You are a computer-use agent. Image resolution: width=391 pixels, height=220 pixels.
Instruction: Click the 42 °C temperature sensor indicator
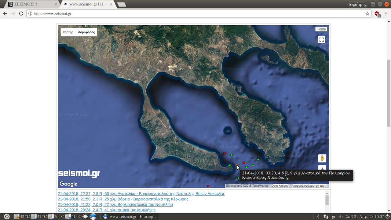[x=22, y=217]
